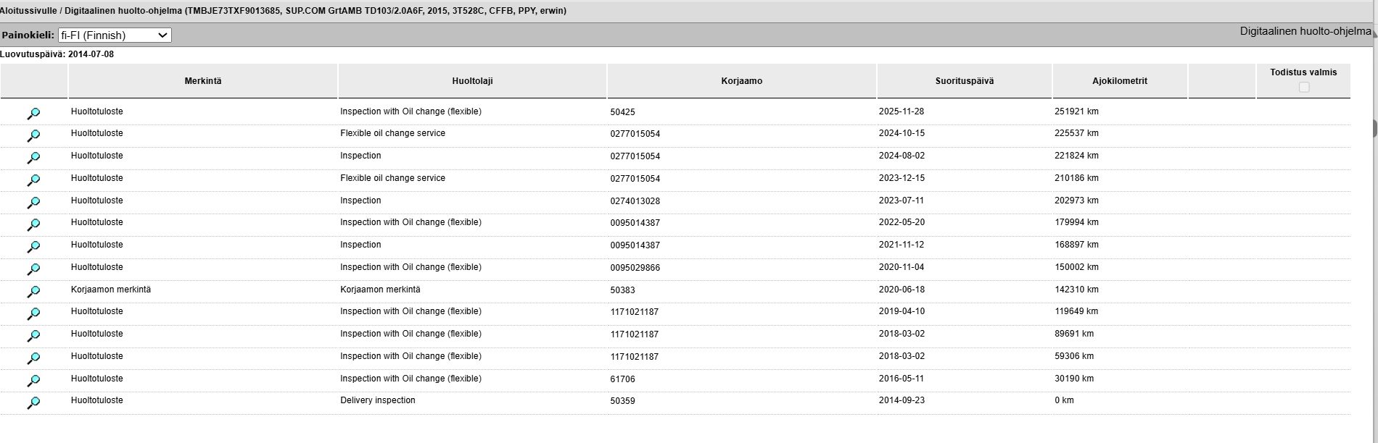The image size is (1378, 443).
Task: Click the Merkintä column header
Action: pos(203,81)
